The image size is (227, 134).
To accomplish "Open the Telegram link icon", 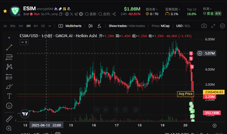I will pos(76,14).
